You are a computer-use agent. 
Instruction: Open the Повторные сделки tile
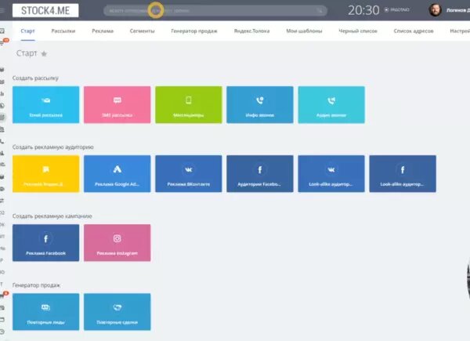point(117,312)
